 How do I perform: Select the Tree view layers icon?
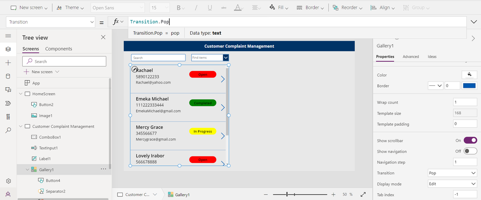[x=8, y=49]
